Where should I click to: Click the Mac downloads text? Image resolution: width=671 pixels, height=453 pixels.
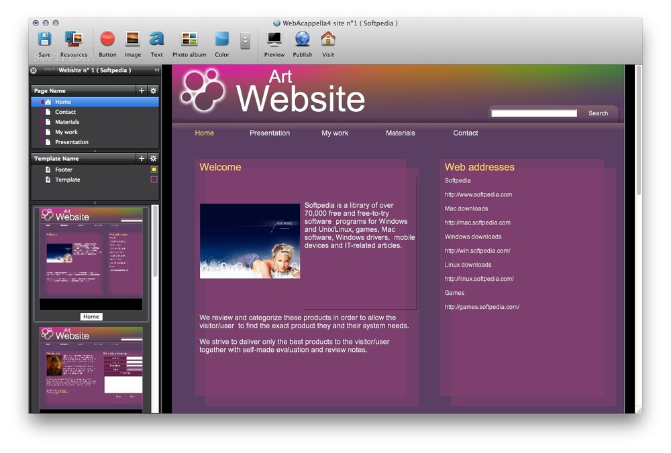(466, 208)
